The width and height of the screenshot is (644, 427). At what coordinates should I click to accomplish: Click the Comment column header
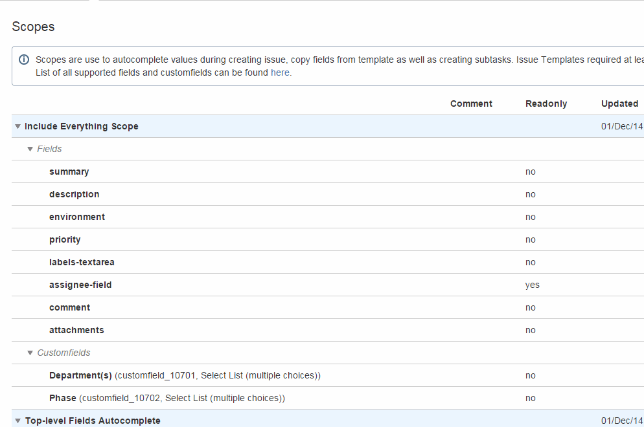(471, 104)
